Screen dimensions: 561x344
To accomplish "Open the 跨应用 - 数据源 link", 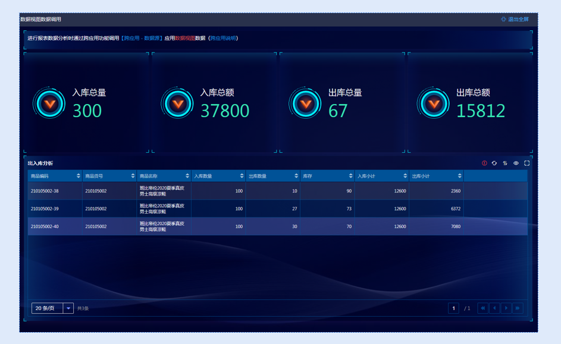I will coord(142,38).
